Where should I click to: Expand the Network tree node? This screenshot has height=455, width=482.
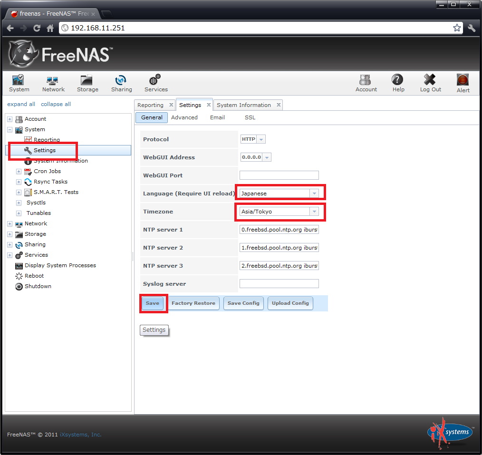pyautogui.click(x=10, y=223)
